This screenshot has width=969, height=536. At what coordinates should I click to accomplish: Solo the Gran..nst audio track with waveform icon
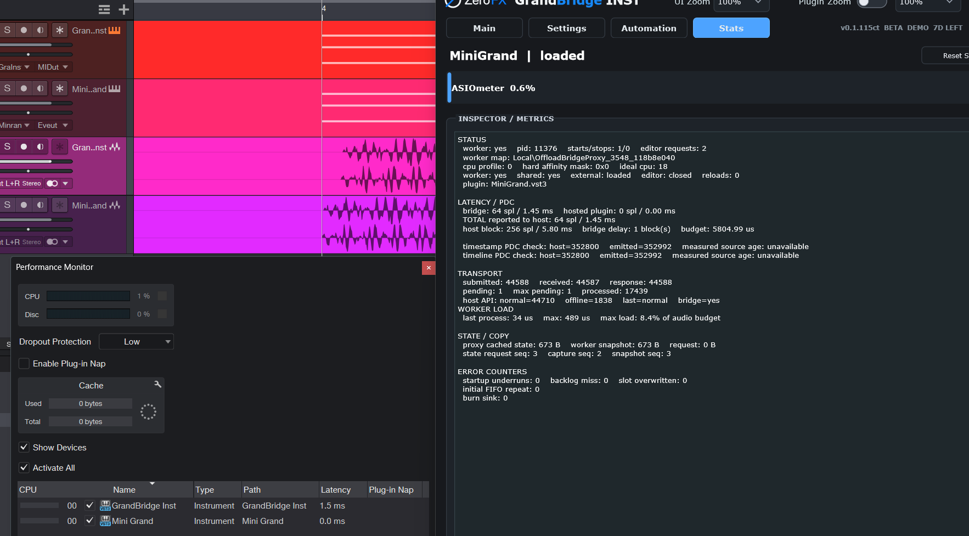point(7,146)
